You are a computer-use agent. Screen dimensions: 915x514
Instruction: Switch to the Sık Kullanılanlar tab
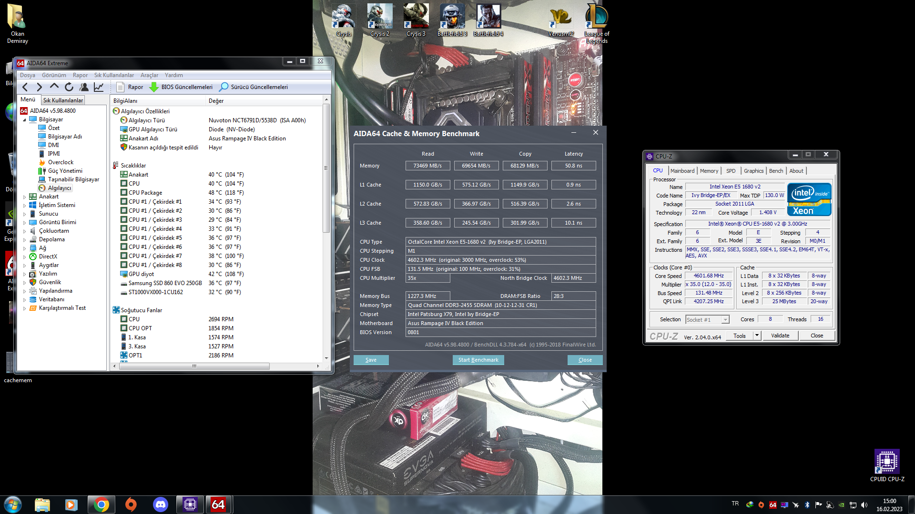63,100
